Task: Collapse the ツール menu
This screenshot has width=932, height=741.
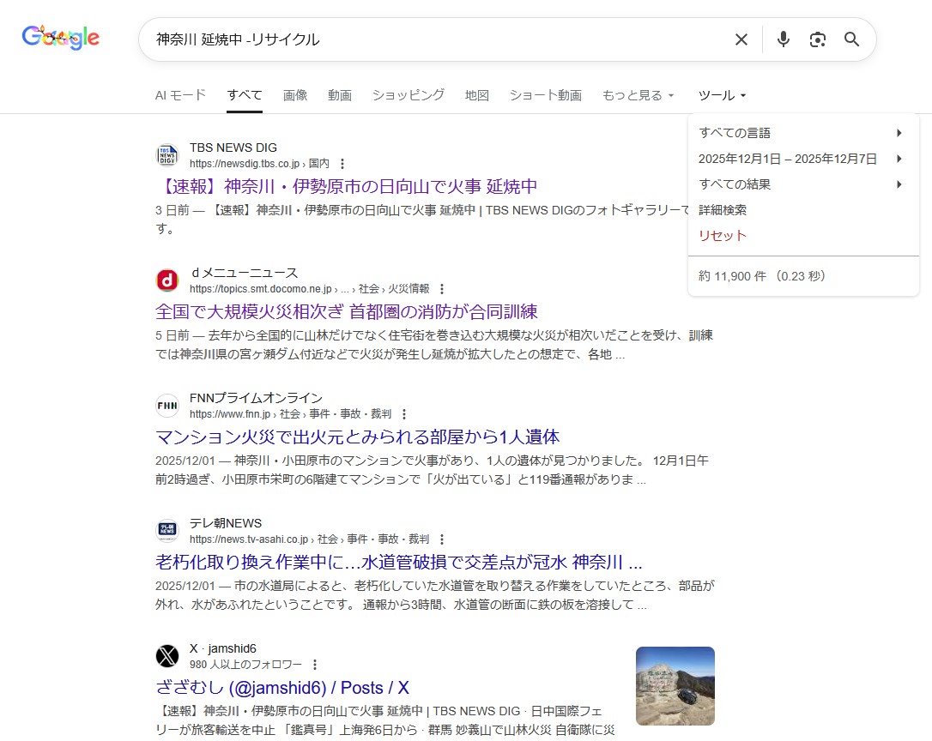Action: [722, 95]
